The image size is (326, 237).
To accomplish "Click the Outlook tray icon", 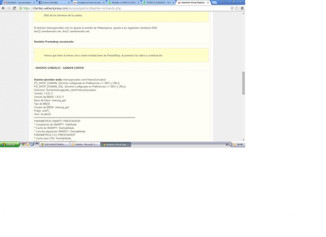I will pos(234,144).
